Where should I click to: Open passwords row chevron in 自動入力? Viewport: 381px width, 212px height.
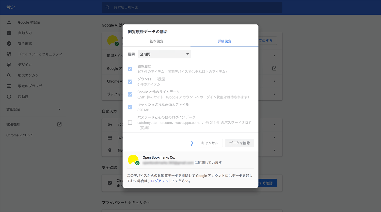274,125
